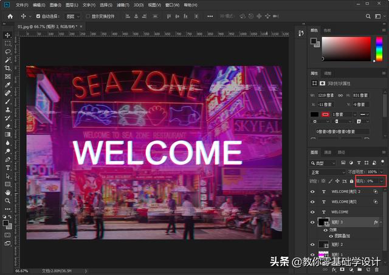The width and height of the screenshot is (389, 275).
Task: Open the Move tool preset arrow
Action: [30, 16]
